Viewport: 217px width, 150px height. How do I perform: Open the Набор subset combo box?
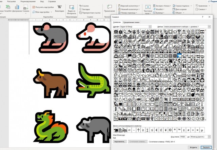click(187, 27)
